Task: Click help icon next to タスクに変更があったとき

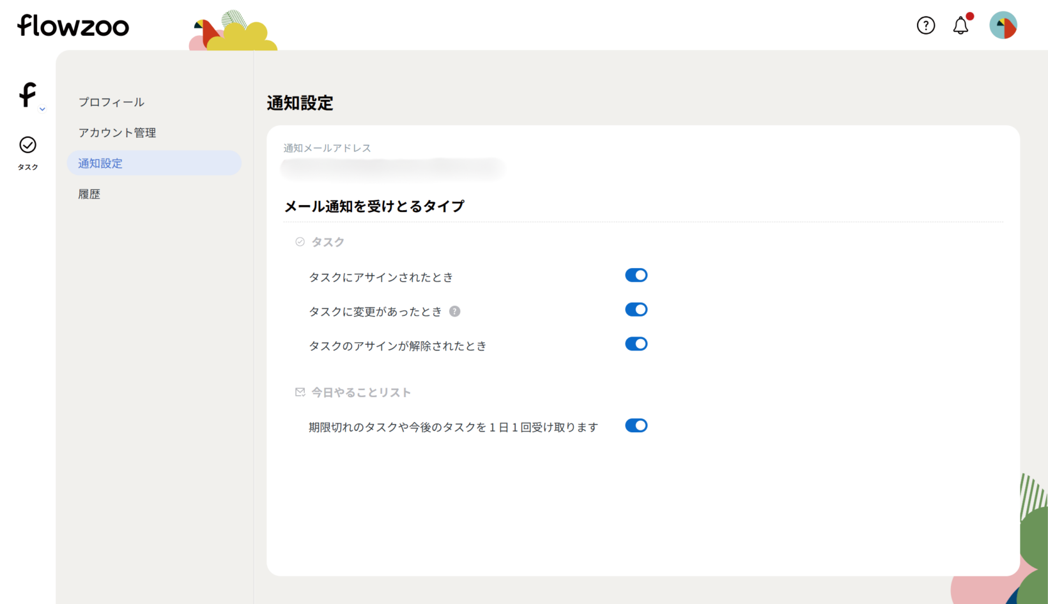Action: (x=454, y=312)
